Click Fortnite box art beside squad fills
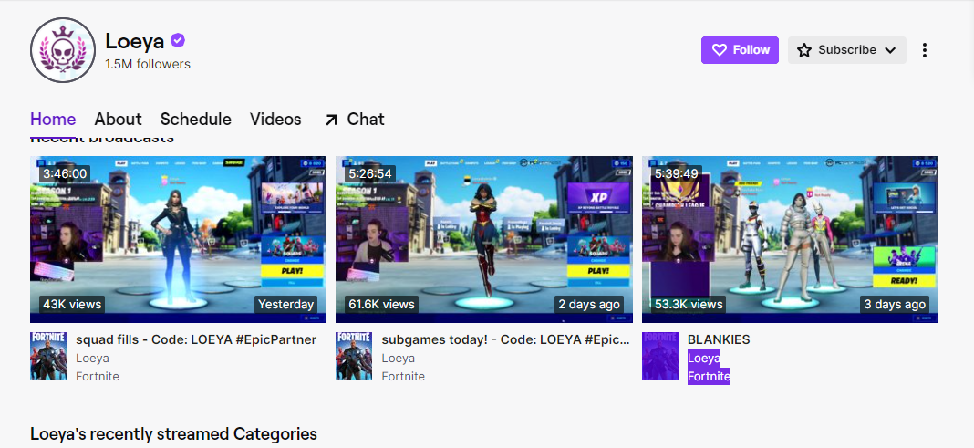This screenshot has height=448, width=974. click(47, 356)
